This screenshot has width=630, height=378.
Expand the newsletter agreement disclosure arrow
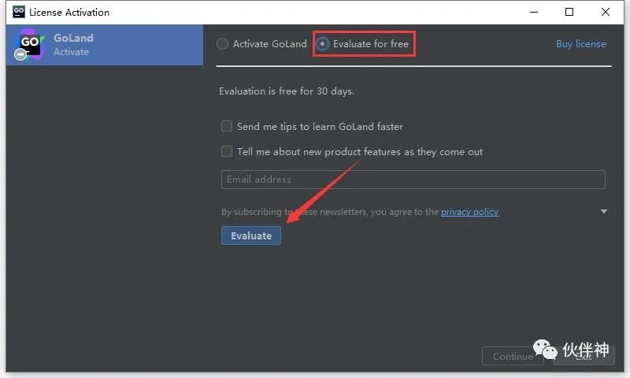point(603,211)
